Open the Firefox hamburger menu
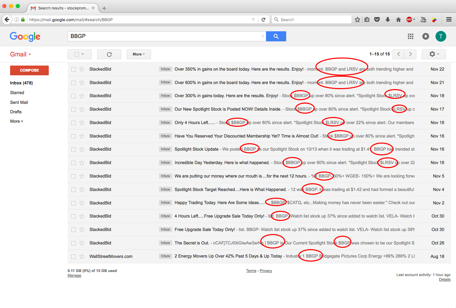Screen dimensions: 456x308 pos(449,20)
